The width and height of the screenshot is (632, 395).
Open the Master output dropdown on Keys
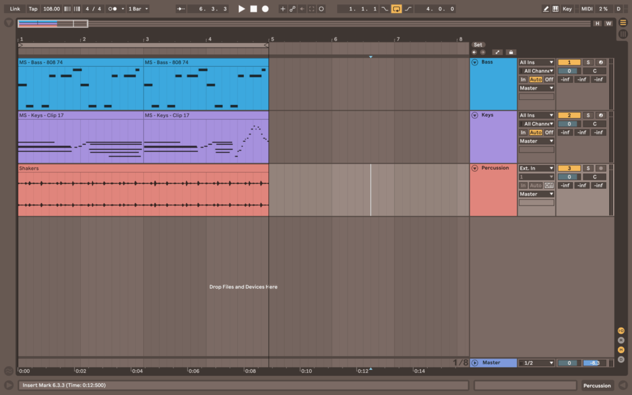coord(536,141)
